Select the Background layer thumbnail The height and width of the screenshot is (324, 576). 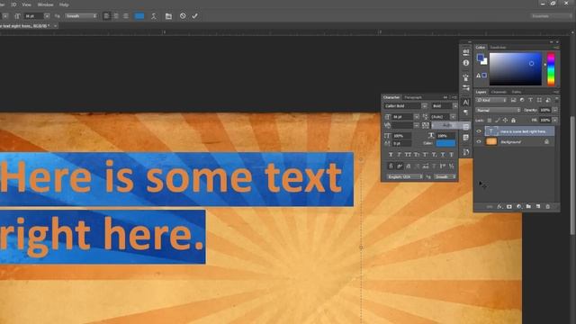[x=491, y=141]
